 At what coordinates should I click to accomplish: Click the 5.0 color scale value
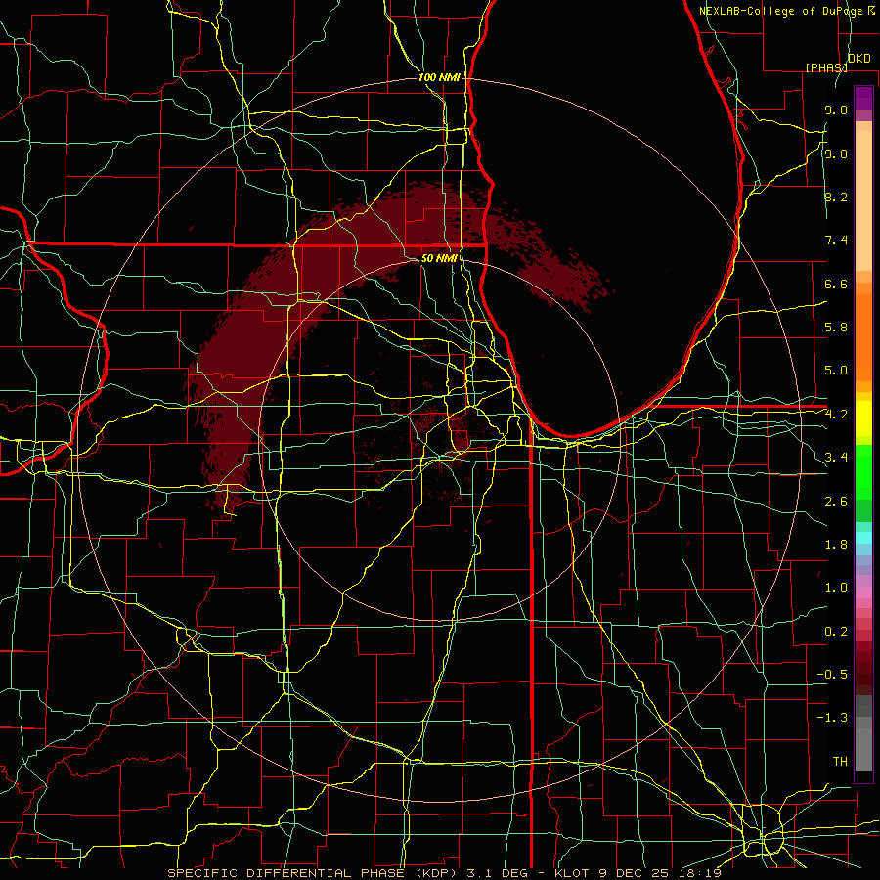836,371
